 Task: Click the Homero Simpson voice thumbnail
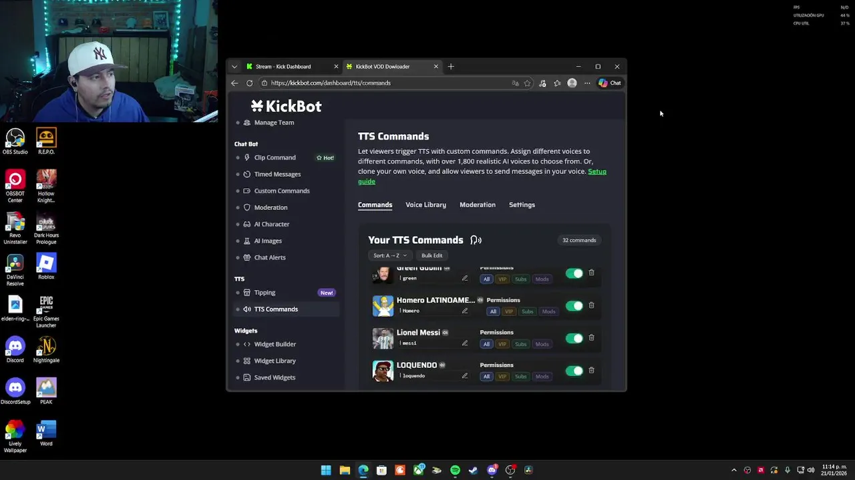click(x=383, y=306)
